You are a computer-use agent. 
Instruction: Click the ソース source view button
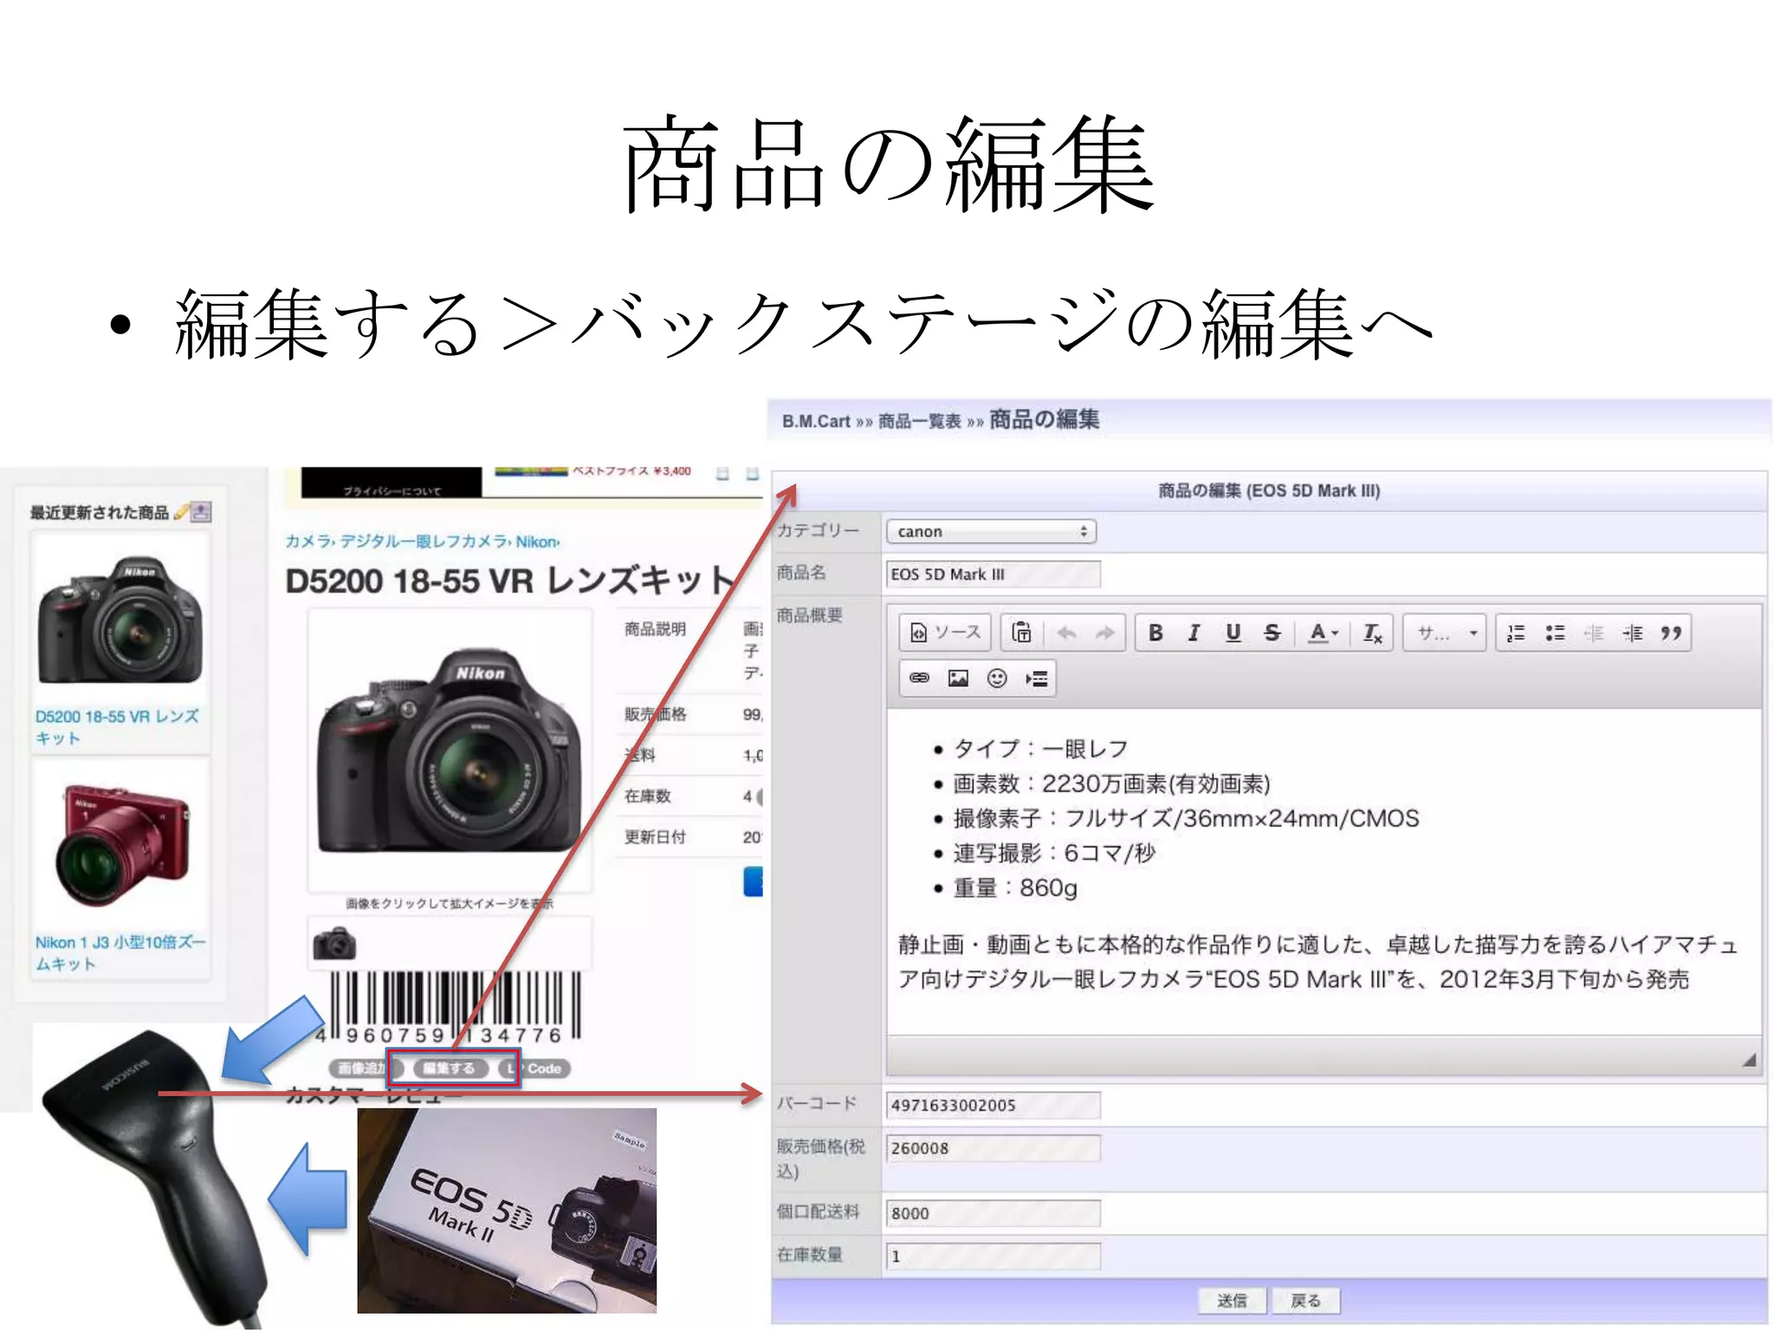coord(945,633)
